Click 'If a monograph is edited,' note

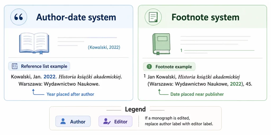(x=167, y=118)
